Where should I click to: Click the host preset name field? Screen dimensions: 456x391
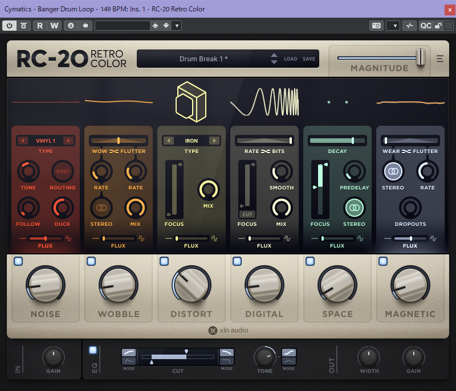pyautogui.click(x=123, y=26)
